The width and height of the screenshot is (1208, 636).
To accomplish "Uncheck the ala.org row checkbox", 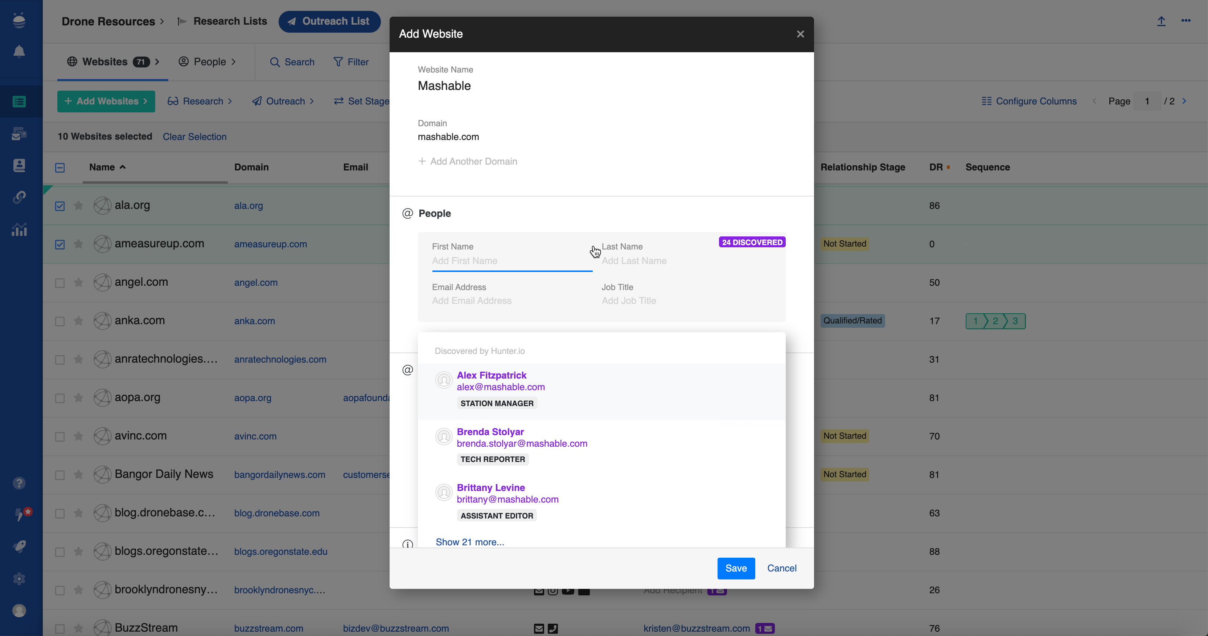I will coord(59,206).
